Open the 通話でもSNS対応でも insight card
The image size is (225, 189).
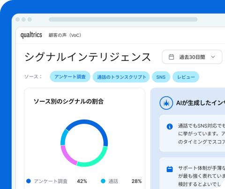coord(192,133)
